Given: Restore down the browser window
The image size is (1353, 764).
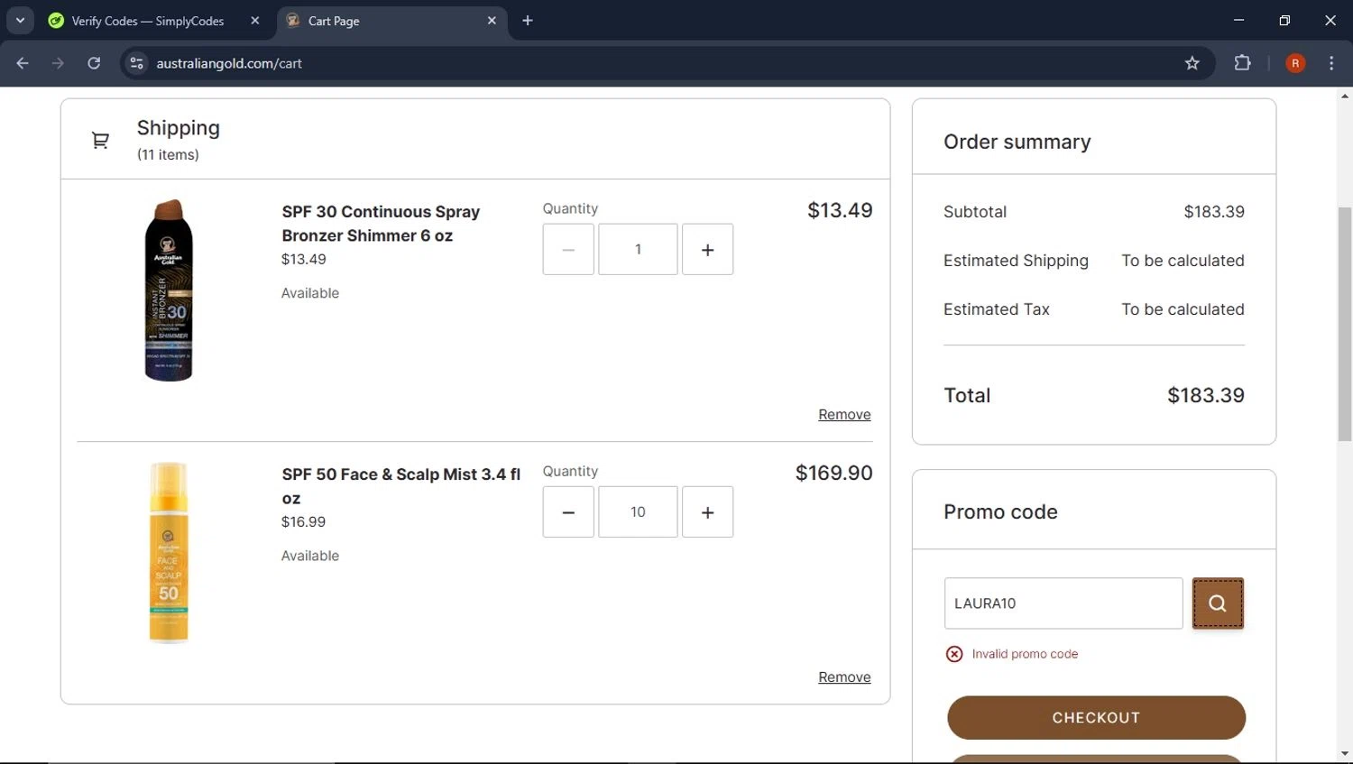Looking at the screenshot, I should point(1284,20).
